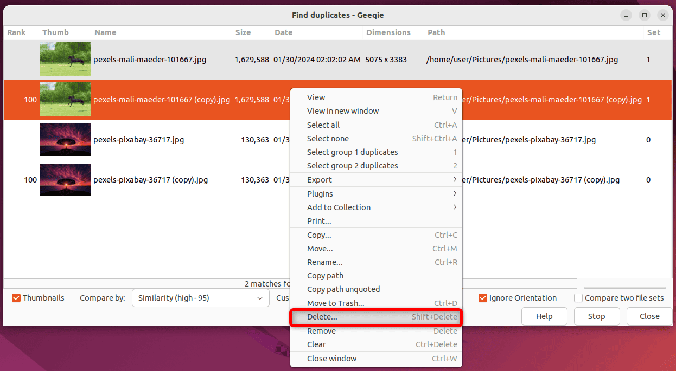Image resolution: width=676 pixels, height=371 pixels.
Task: Click the Dimensions column header
Action: 393,32
